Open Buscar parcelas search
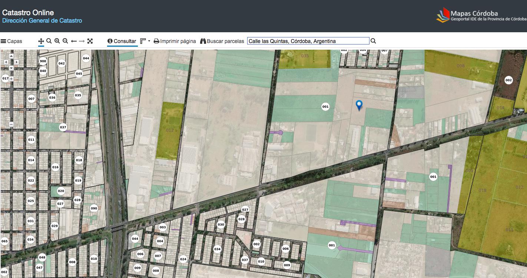Screen dimensions: 527x278 222,41
